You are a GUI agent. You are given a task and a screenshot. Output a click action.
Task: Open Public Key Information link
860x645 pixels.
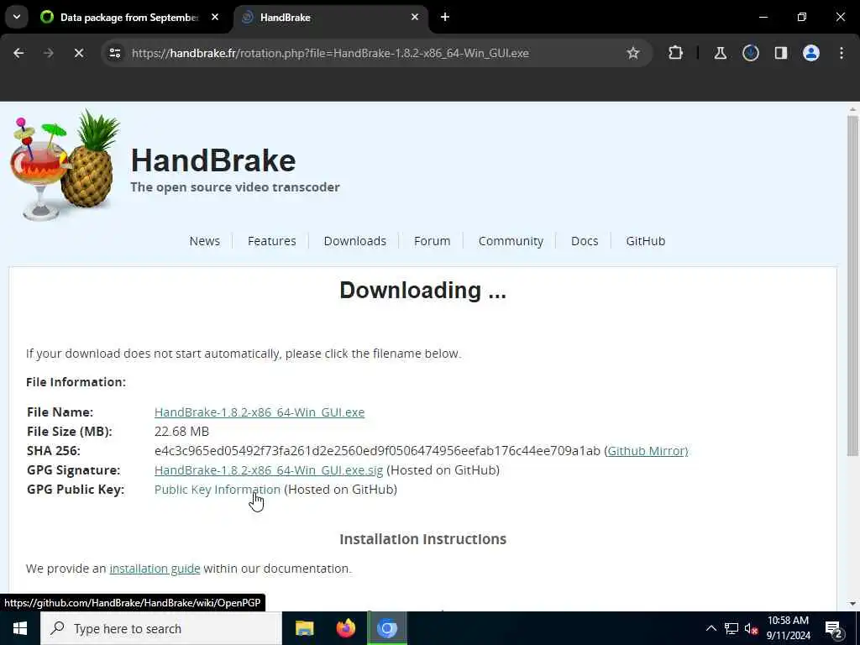[218, 490]
